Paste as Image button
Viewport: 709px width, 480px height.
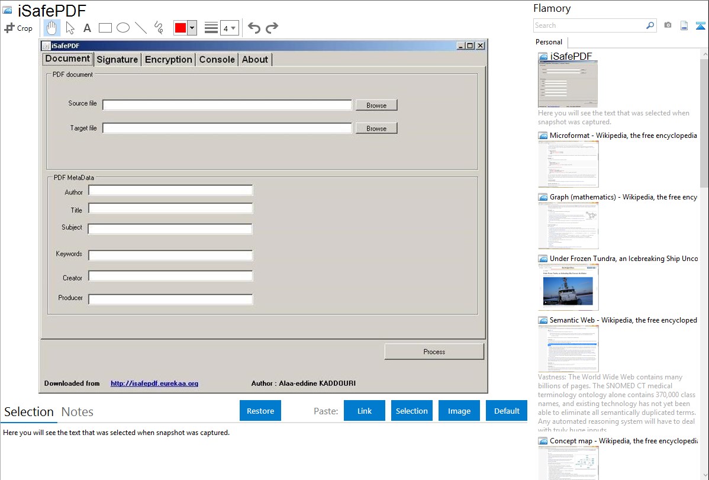click(x=459, y=411)
